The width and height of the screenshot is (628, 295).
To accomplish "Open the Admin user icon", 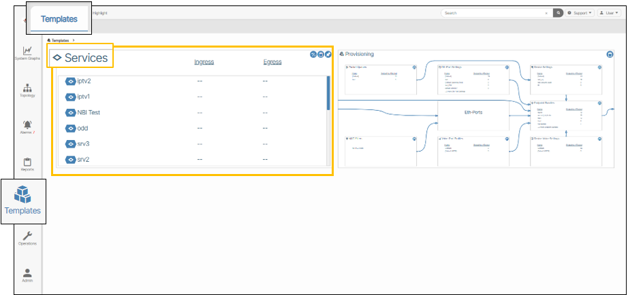I will (x=27, y=272).
